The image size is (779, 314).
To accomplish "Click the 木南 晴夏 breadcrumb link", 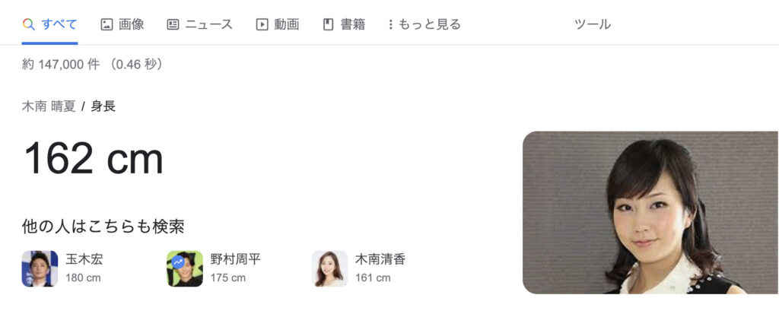I will pyautogui.click(x=49, y=106).
